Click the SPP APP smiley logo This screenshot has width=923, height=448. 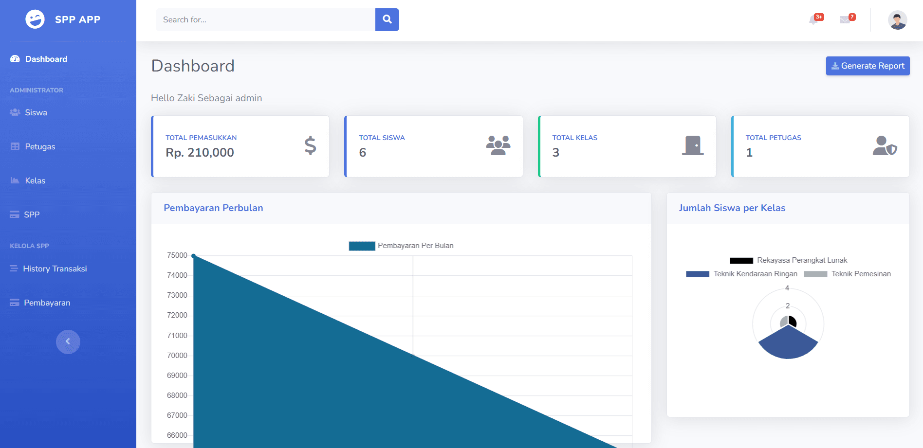tap(35, 19)
